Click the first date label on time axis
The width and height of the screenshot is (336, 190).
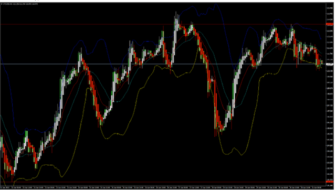4,187
